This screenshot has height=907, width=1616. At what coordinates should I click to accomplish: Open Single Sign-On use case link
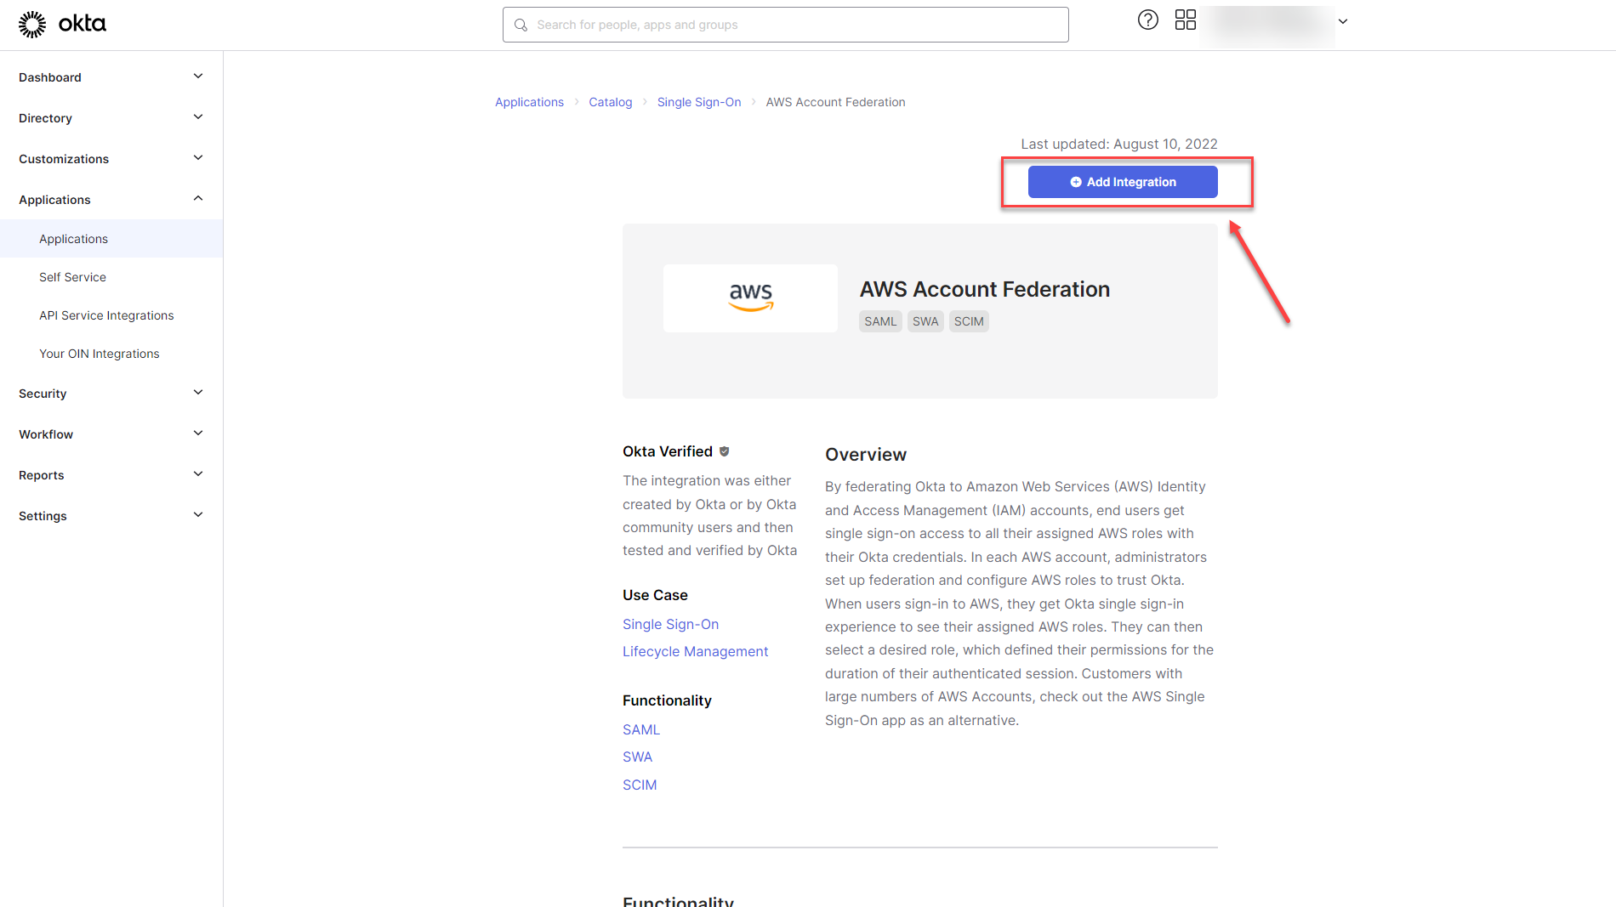(670, 624)
